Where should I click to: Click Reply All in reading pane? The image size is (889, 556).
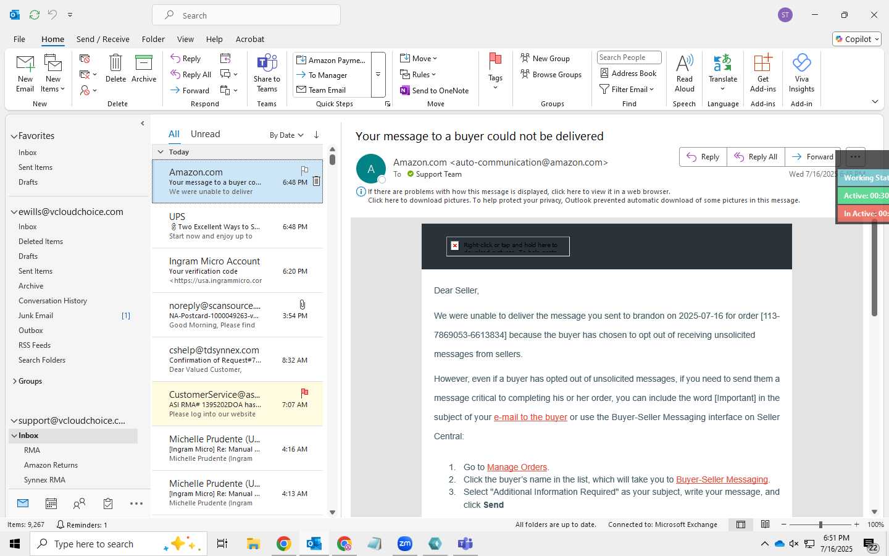pos(756,157)
